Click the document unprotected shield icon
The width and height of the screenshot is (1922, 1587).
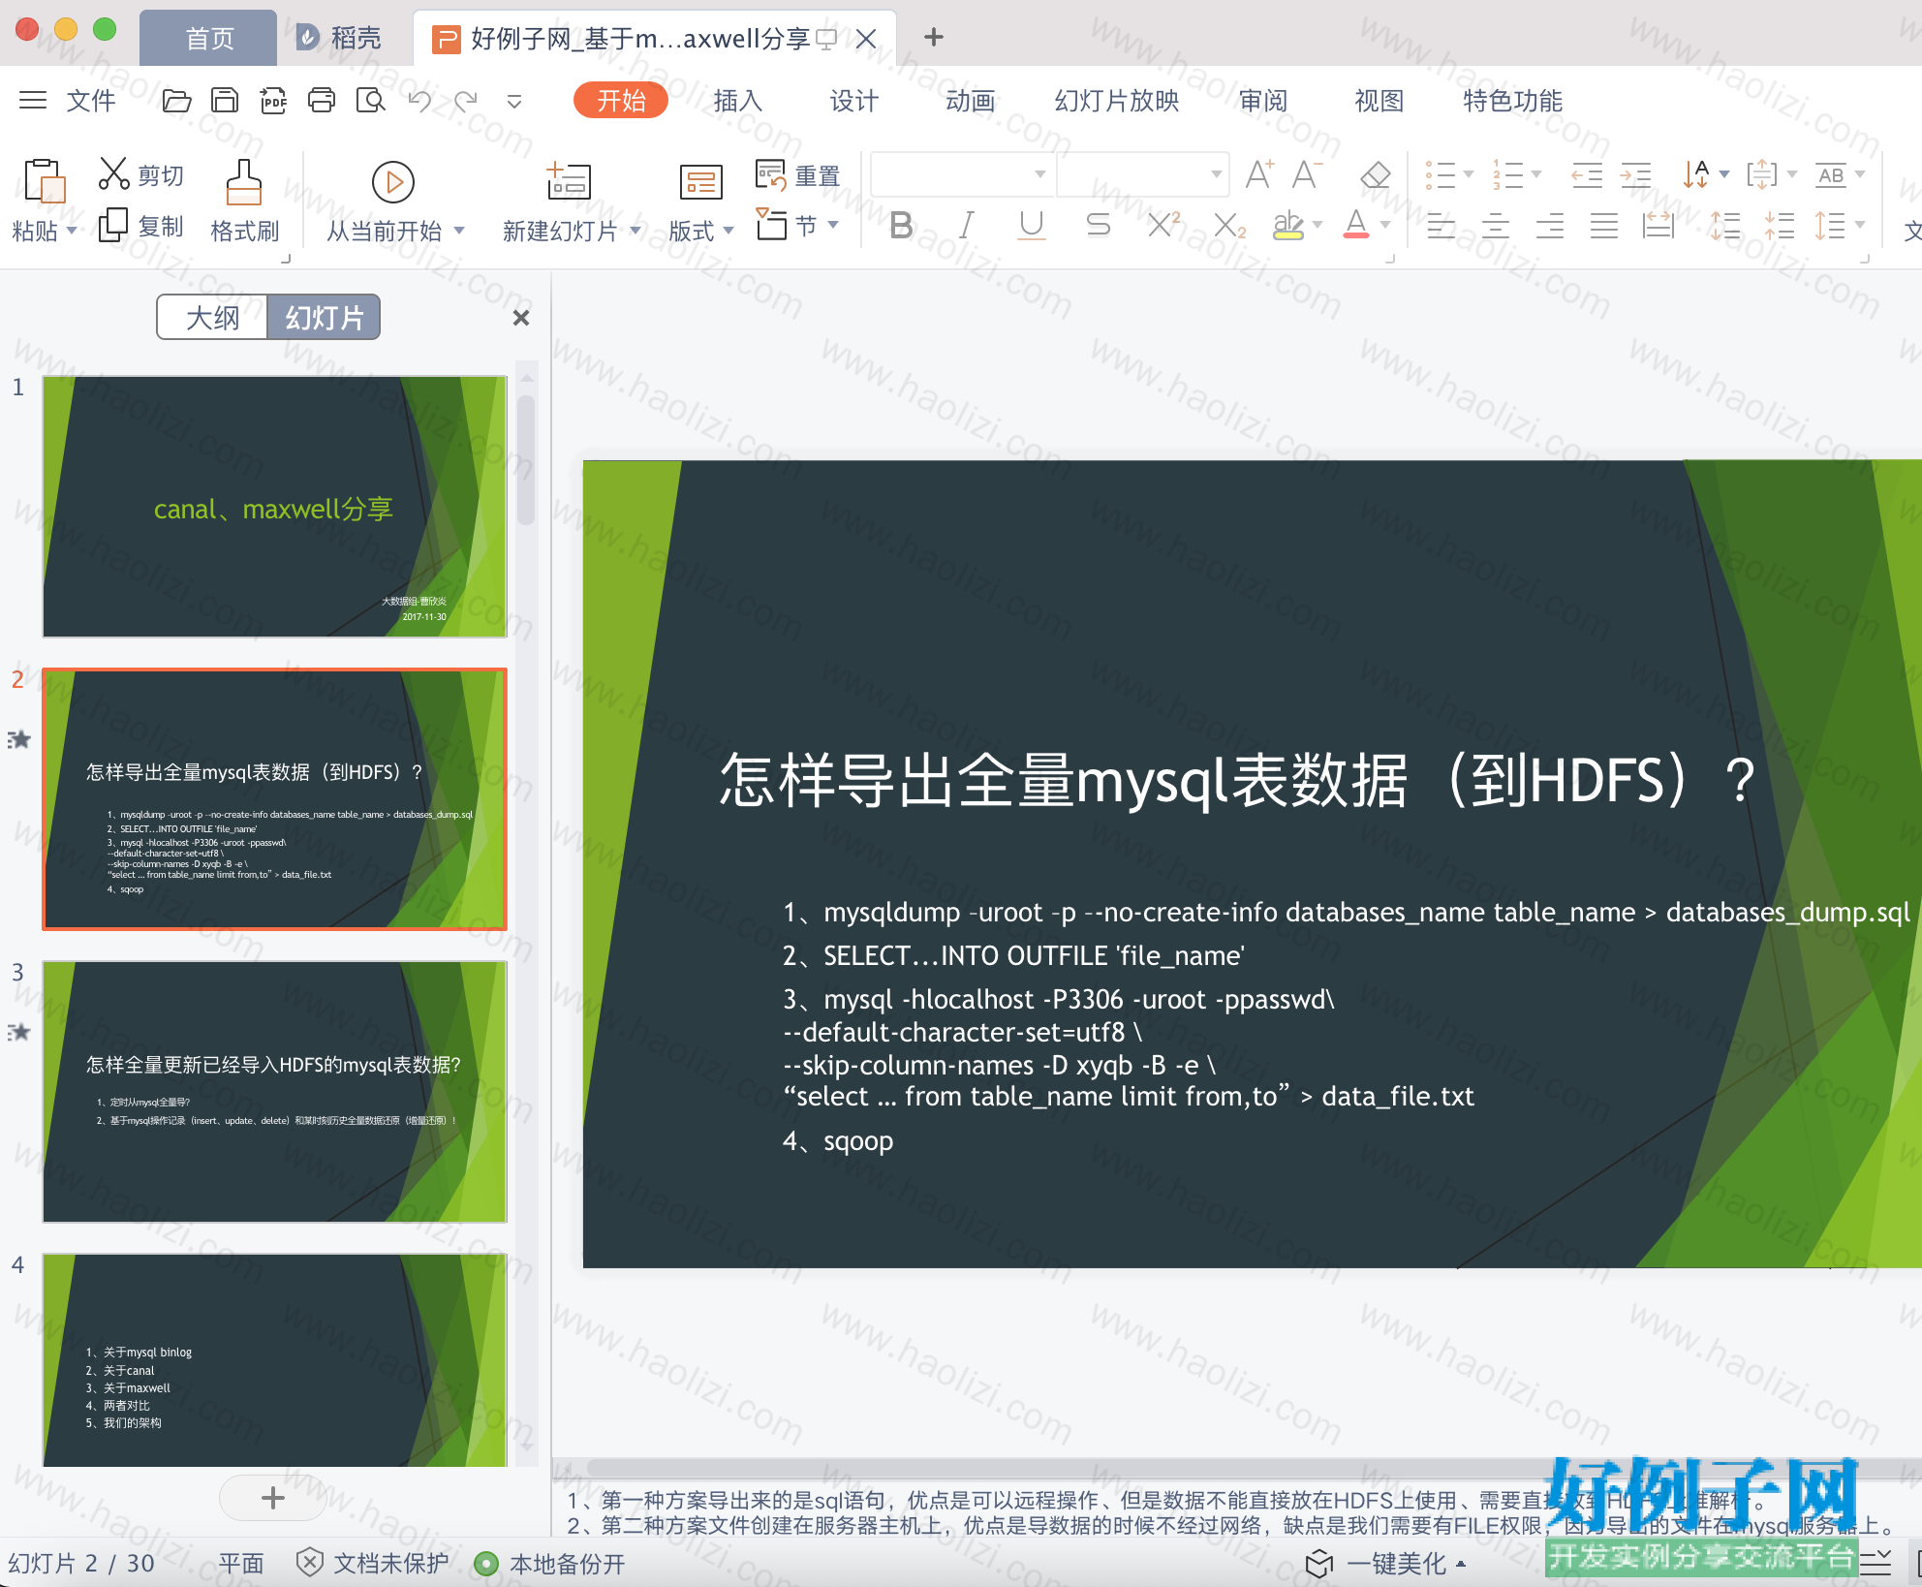pyautogui.click(x=309, y=1562)
